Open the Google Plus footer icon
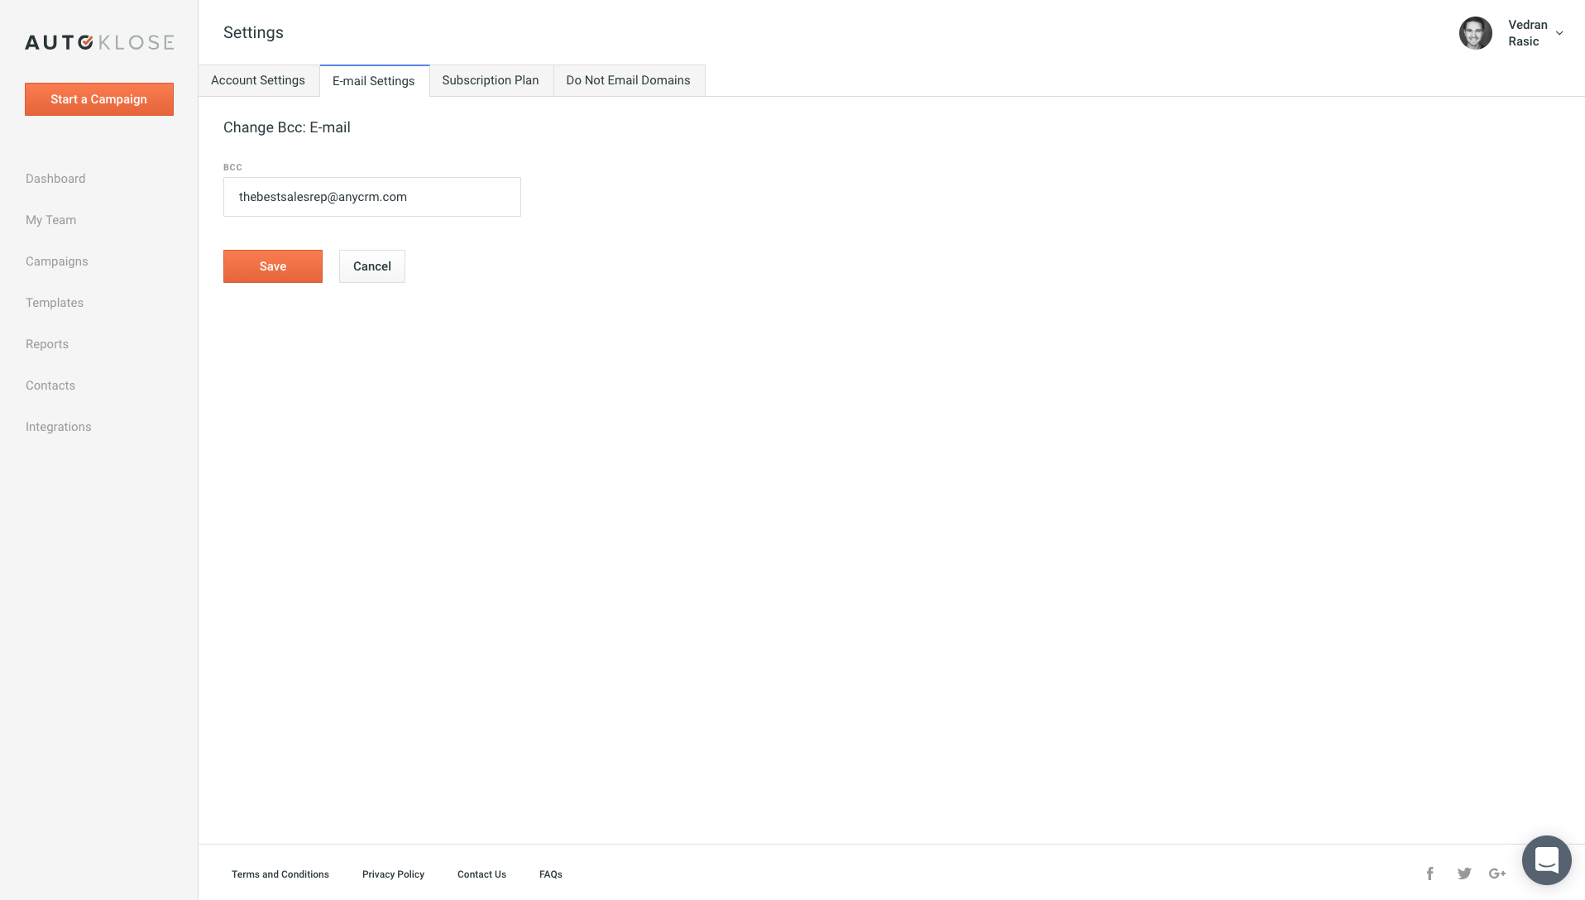 [x=1497, y=874]
